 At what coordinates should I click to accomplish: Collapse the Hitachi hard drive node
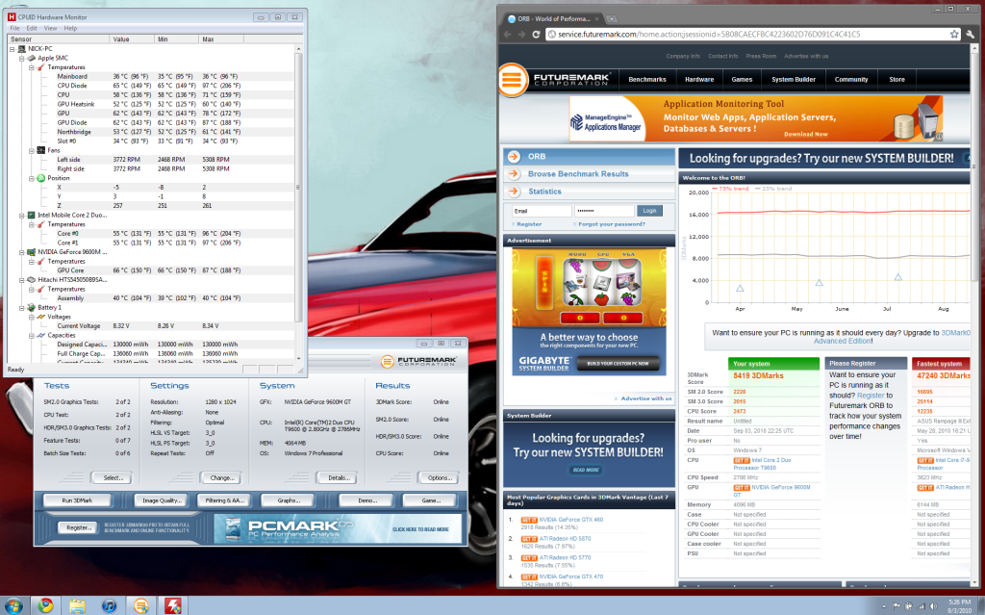pyautogui.click(x=22, y=280)
